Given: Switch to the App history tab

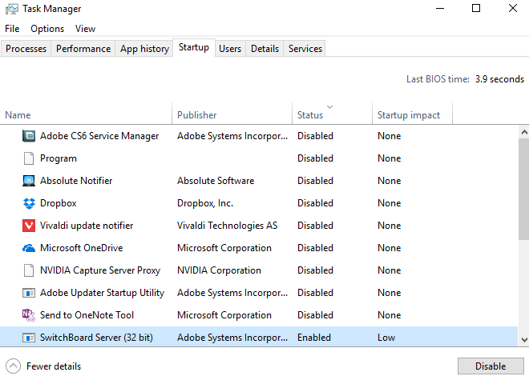Looking at the screenshot, I should (x=144, y=49).
